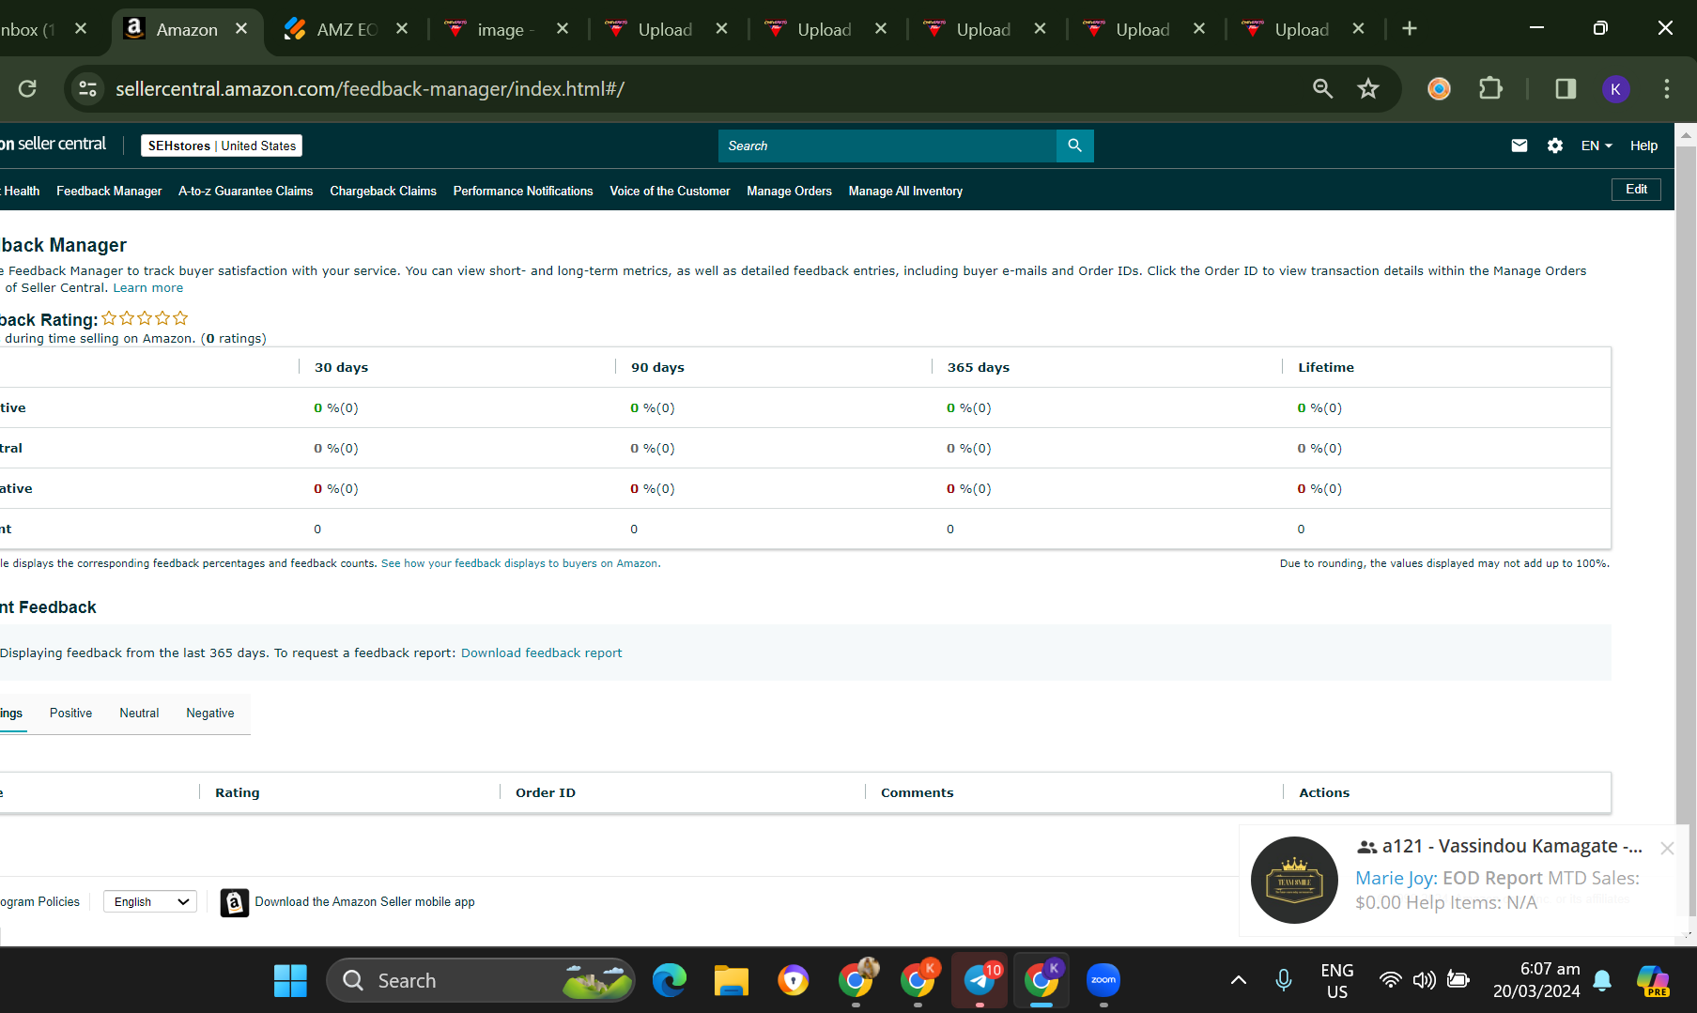
Task: Open Chargeback Claims in the navigation
Action: coord(383,191)
